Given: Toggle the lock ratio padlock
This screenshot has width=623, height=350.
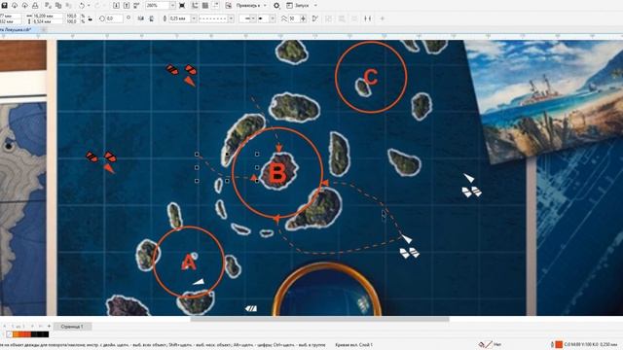Looking at the screenshot, I should click(91, 18).
